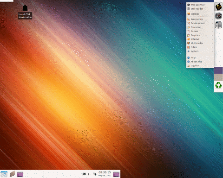Screen dimensions: 223x178
Task: Open the volume speaker icon in tray
Action: tap(90, 174)
